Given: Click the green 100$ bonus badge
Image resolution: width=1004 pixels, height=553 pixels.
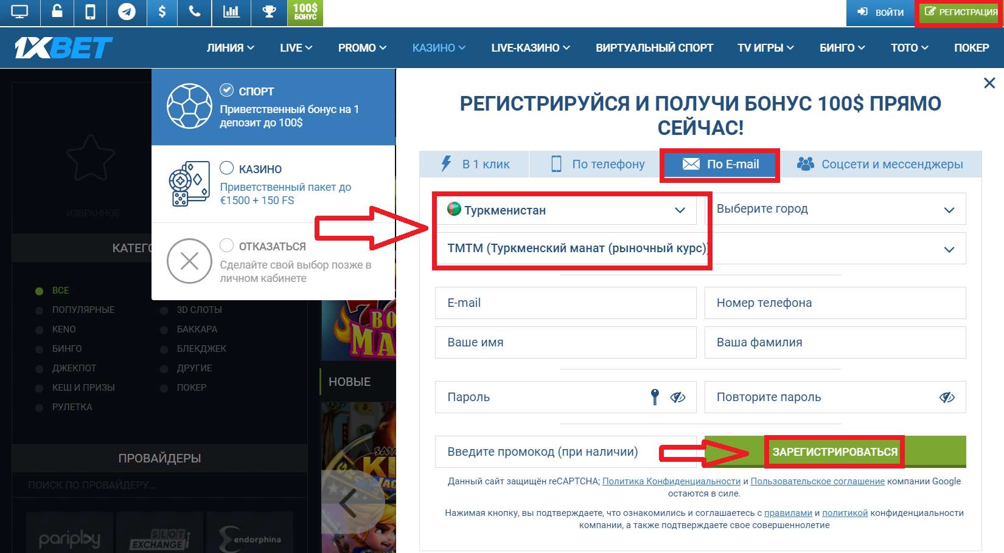Looking at the screenshot, I should (305, 12).
